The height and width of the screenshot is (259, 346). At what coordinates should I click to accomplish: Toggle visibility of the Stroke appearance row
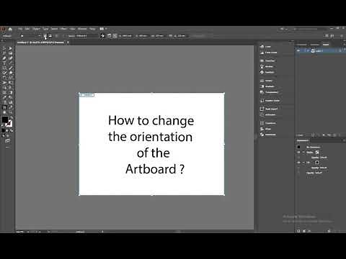(298, 153)
